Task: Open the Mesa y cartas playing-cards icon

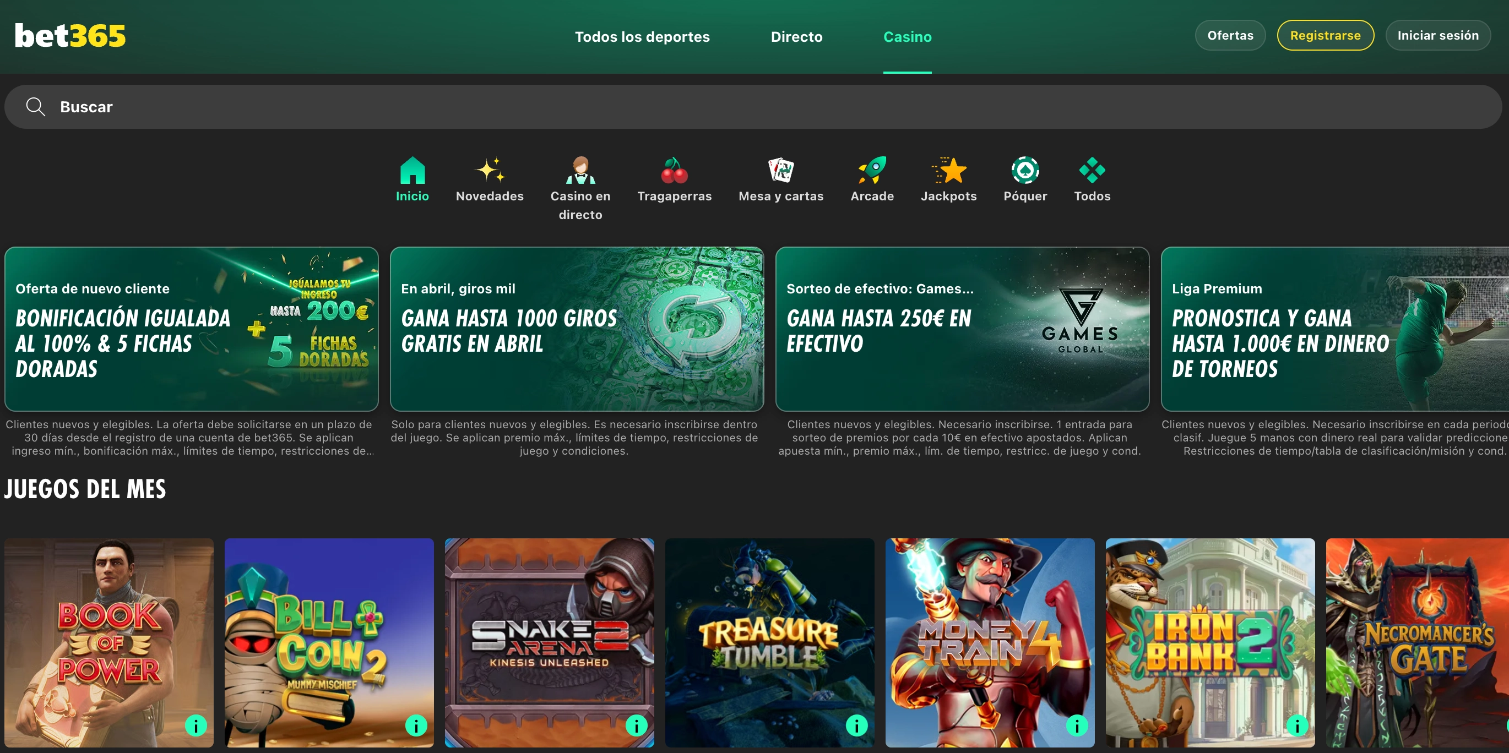Action: [781, 171]
